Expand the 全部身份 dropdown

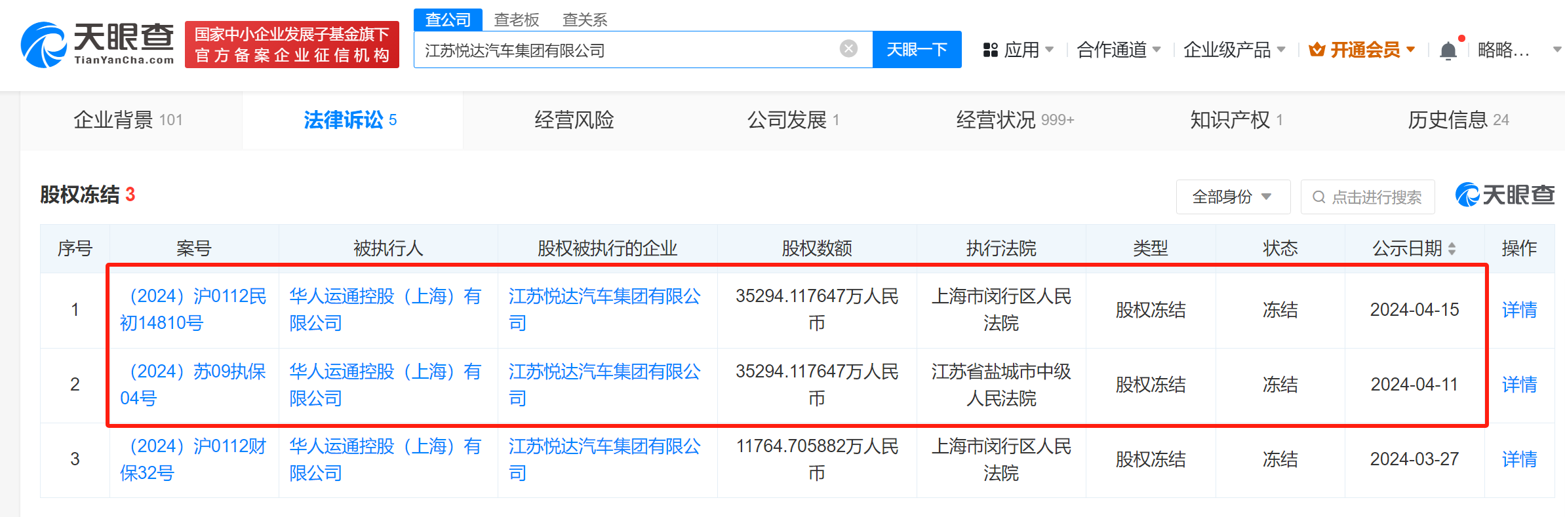(x=1232, y=197)
